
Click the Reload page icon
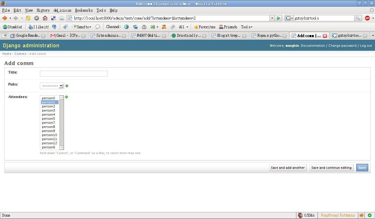28,18
